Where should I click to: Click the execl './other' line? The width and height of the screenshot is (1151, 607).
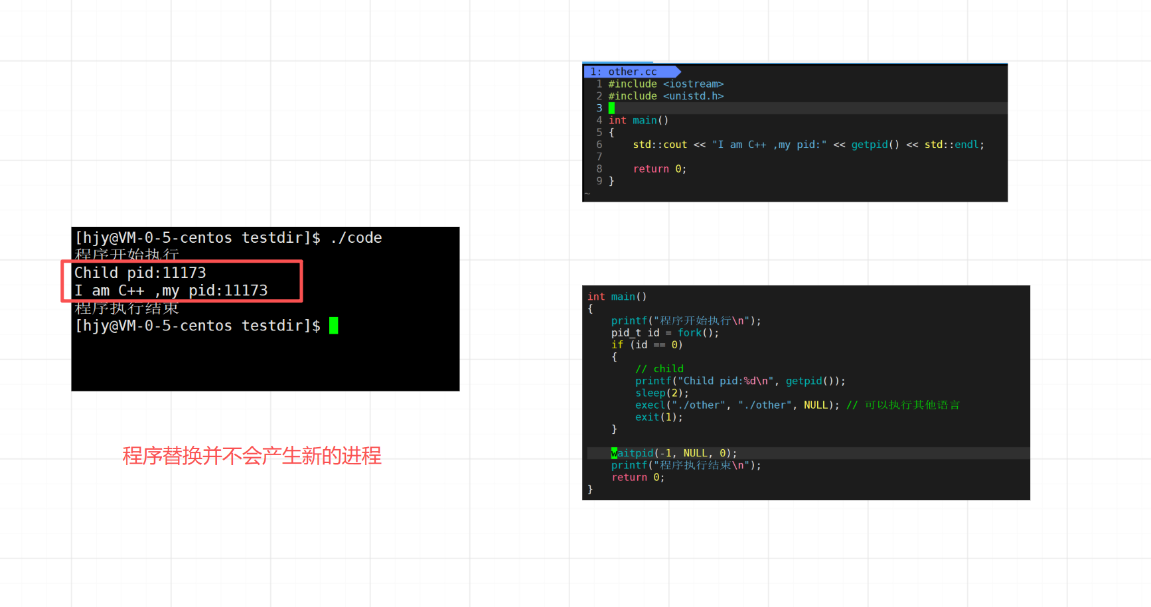pos(737,405)
